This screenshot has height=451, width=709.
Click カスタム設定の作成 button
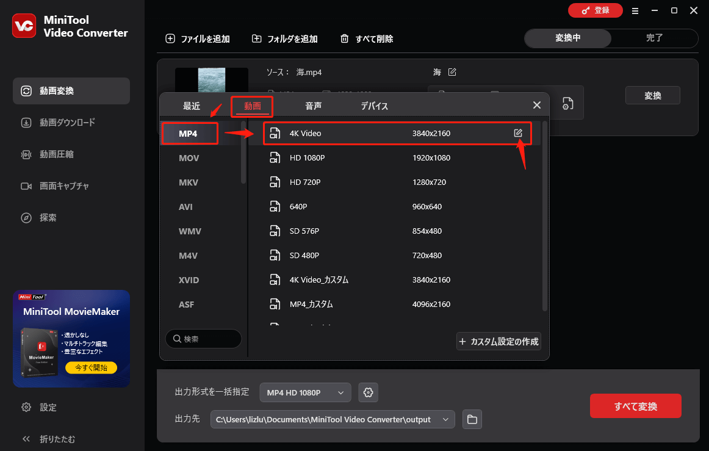coord(498,342)
